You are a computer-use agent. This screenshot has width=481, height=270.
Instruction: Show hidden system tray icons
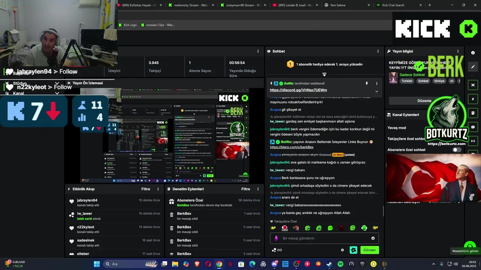(x=433, y=264)
